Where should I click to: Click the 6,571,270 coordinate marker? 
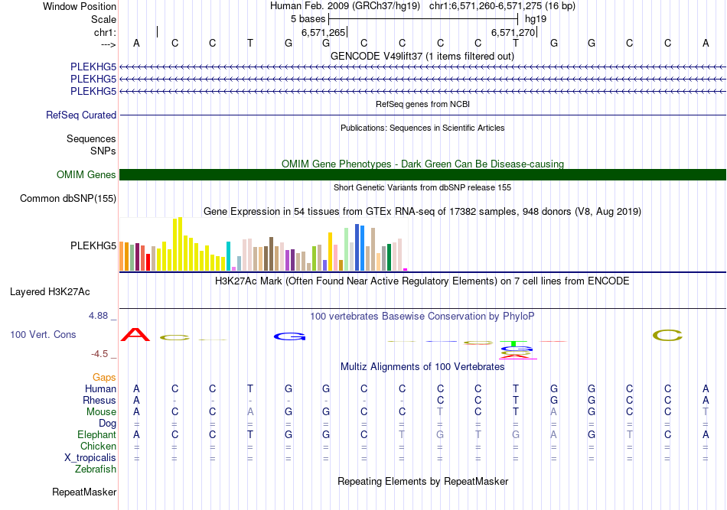pos(513,32)
